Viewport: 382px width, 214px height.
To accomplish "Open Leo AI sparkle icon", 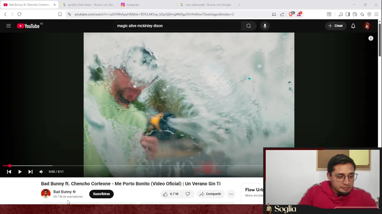I will pos(362,14).
